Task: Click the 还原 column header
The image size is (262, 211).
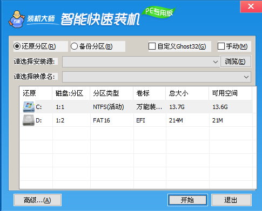Action: tap(36, 93)
